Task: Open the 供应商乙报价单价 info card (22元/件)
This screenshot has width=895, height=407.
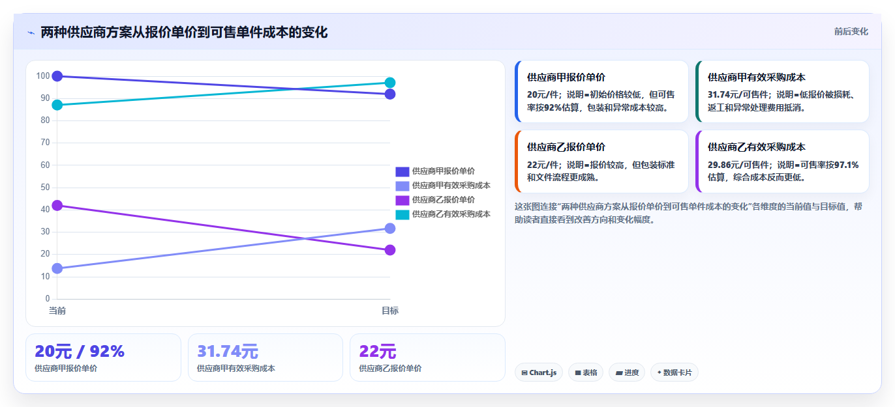Action: click(601, 161)
